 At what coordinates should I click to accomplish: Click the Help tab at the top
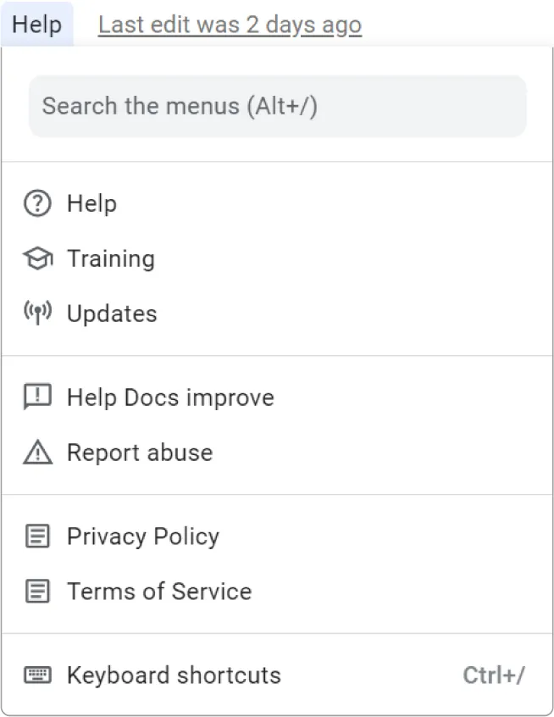point(37,24)
